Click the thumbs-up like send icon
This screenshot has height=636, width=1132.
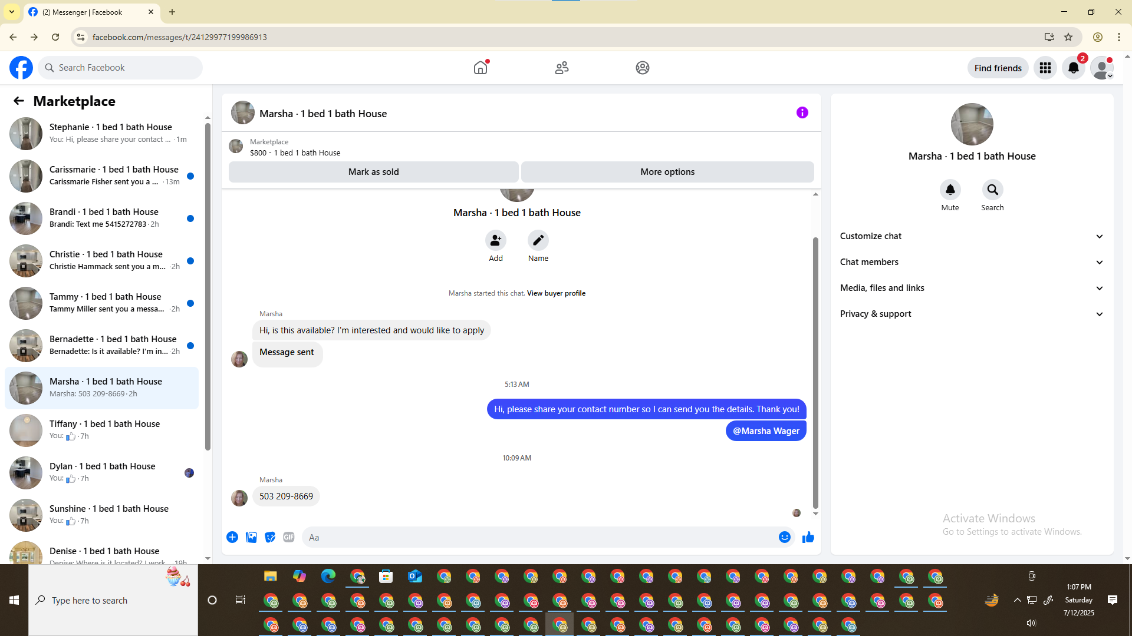click(808, 537)
